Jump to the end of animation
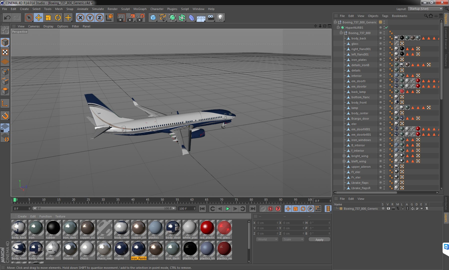The width and height of the screenshot is (449, 270). click(x=253, y=209)
